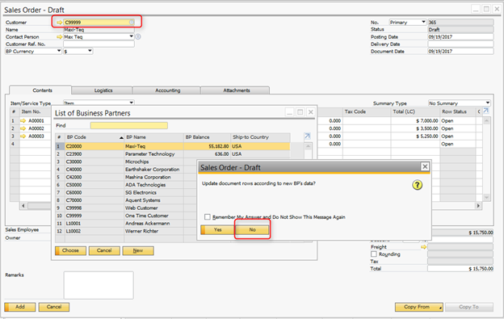Open the BP Currency dropdown
Image resolution: width=504 pixels, height=319 pixels.
(59, 51)
